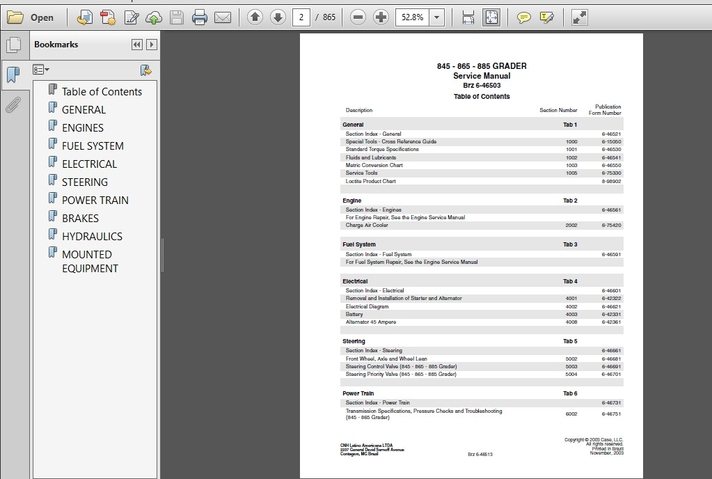The height and width of the screenshot is (479, 712).
Task: Click 'Fluids and Lubricants' entry
Action: pos(370,157)
